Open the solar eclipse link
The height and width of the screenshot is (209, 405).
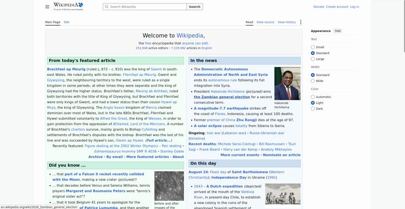point(208,126)
